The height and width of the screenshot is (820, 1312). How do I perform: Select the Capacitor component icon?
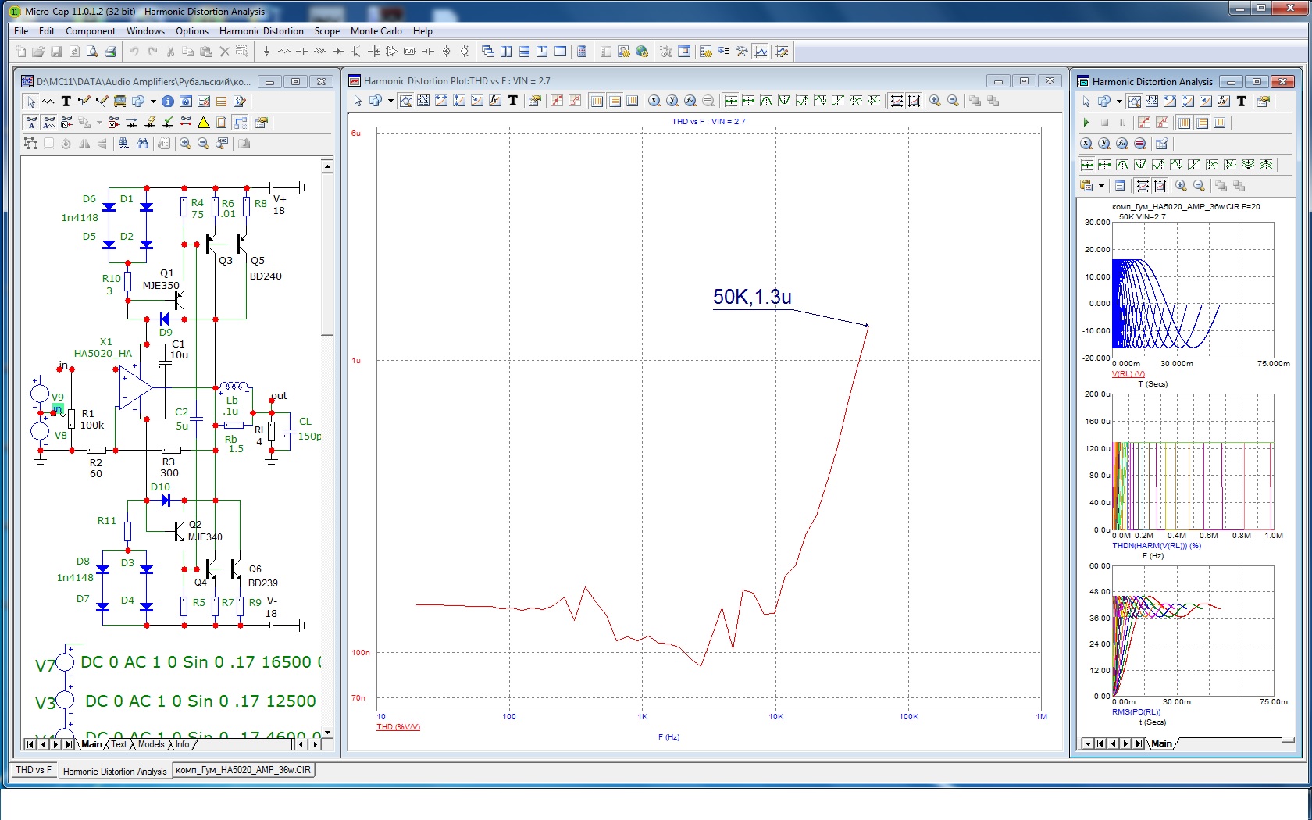click(x=302, y=52)
